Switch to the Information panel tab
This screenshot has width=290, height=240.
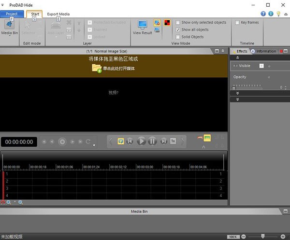(x=265, y=51)
